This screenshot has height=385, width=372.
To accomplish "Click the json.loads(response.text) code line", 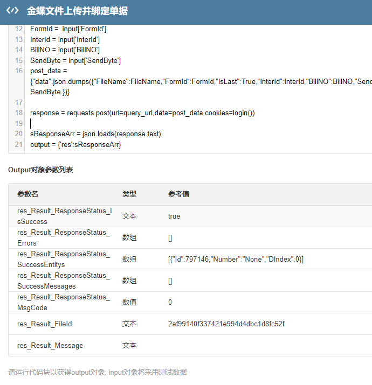I will pyautogui.click(x=95, y=134).
